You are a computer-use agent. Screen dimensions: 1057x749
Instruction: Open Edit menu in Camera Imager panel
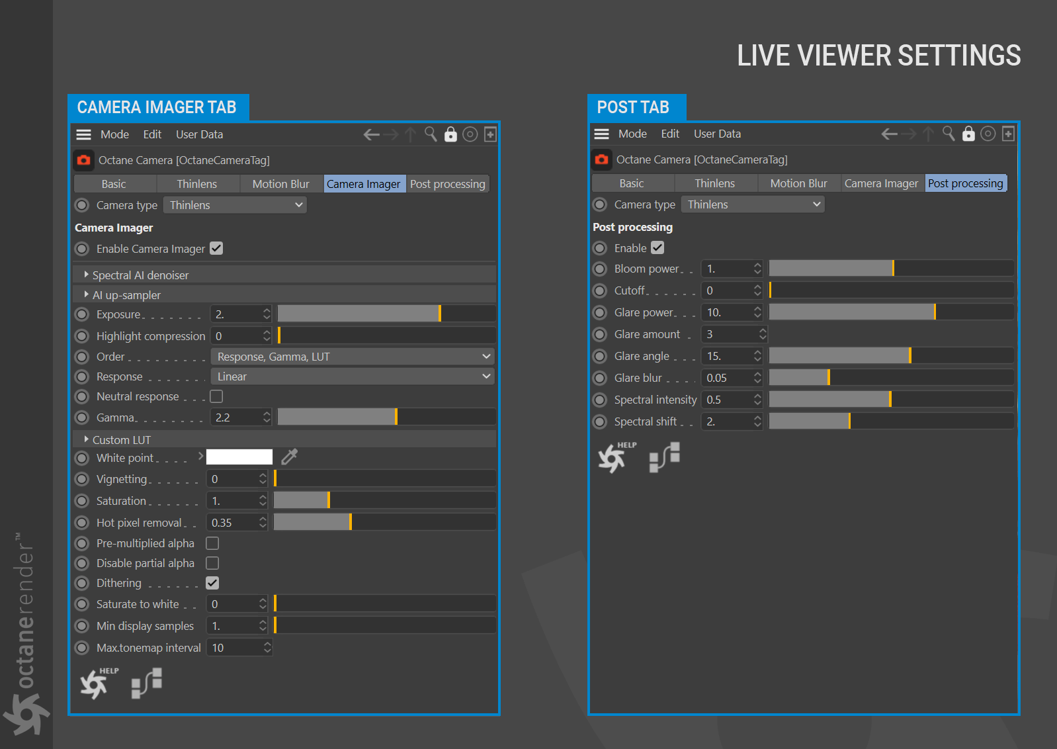pos(152,134)
